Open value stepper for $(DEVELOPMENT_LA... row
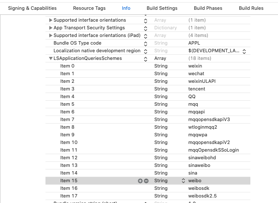This screenshot has width=278, height=203. coord(244,51)
